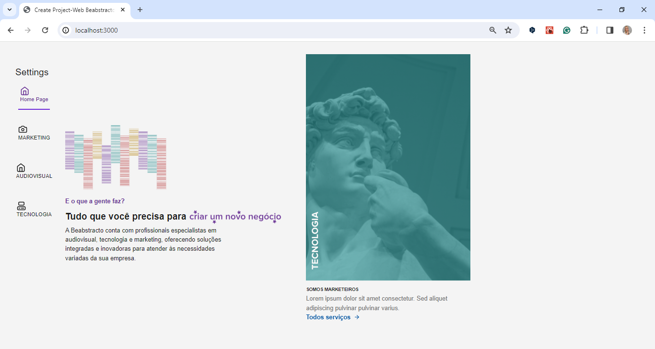The height and width of the screenshot is (349, 655).
Task: Select the MARKETING camera icon
Action: click(x=23, y=129)
